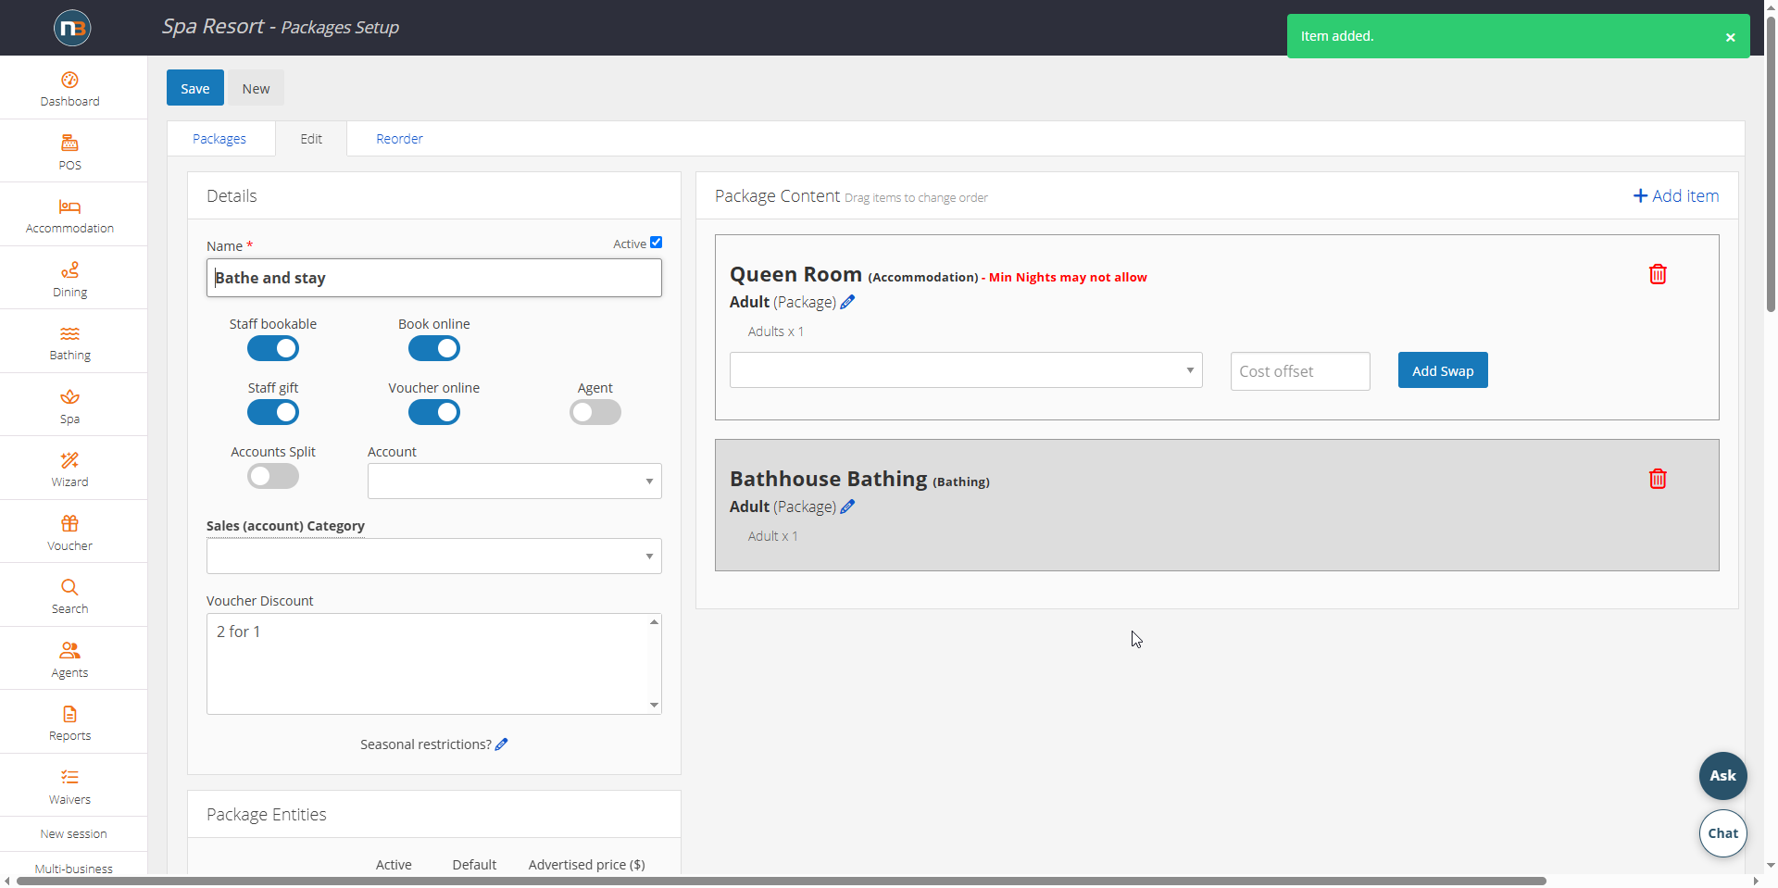This screenshot has width=1778, height=888.
Task: Switch to the Packages tab
Action: point(219,139)
